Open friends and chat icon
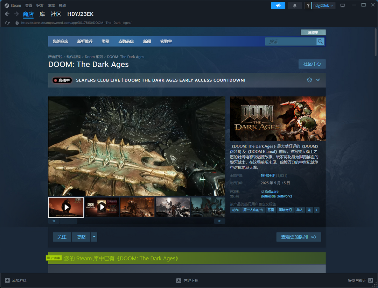Screen dimensions: 378x288 [x=371, y=280]
